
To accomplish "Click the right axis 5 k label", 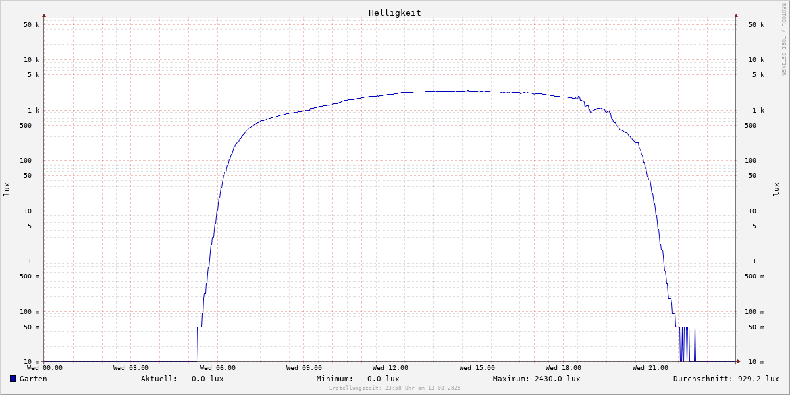I will point(758,75).
